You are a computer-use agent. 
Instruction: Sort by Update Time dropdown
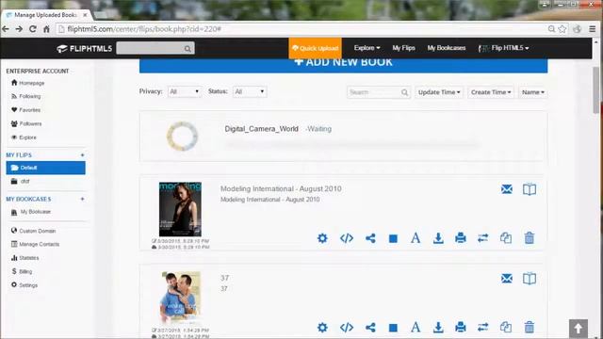pyautogui.click(x=439, y=92)
